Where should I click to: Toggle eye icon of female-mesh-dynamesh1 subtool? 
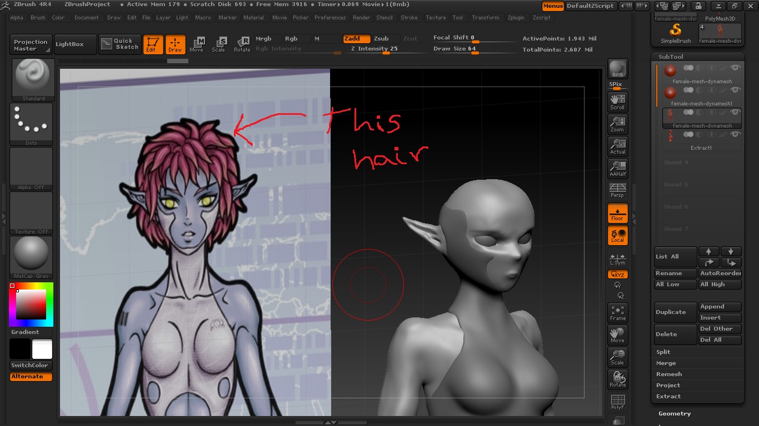735,90
